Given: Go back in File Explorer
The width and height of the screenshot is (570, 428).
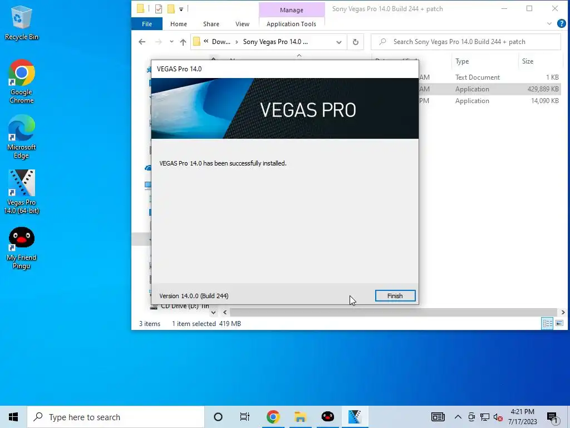Looking at the screenshot, I should click(x=142, y=42).
